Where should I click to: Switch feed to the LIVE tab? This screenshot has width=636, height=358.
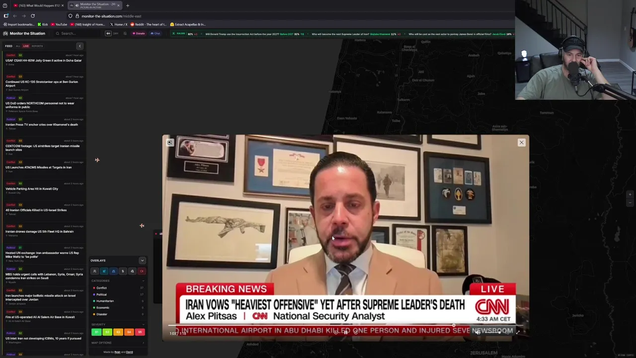(26, 46)
